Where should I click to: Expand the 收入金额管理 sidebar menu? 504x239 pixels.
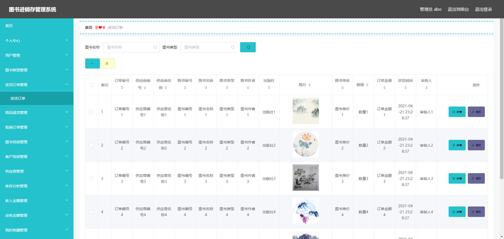point(37,201)
